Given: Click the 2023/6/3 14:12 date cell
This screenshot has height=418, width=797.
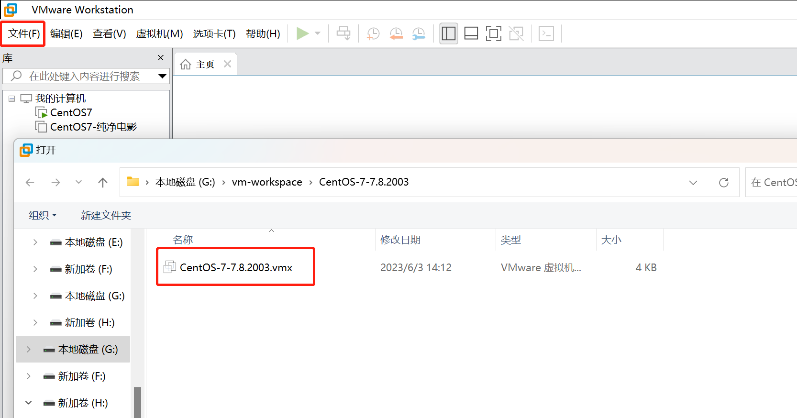Looking at the screenshot, I should click(x=416, y=268).
